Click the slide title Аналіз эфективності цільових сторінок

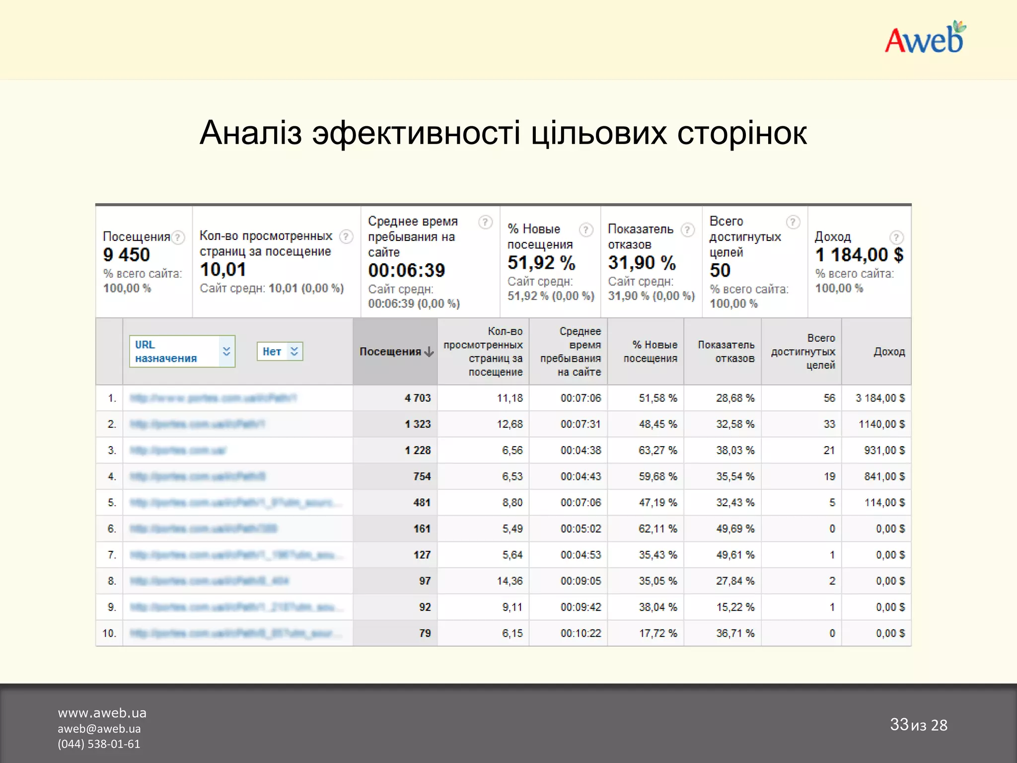tap(503, 133)
